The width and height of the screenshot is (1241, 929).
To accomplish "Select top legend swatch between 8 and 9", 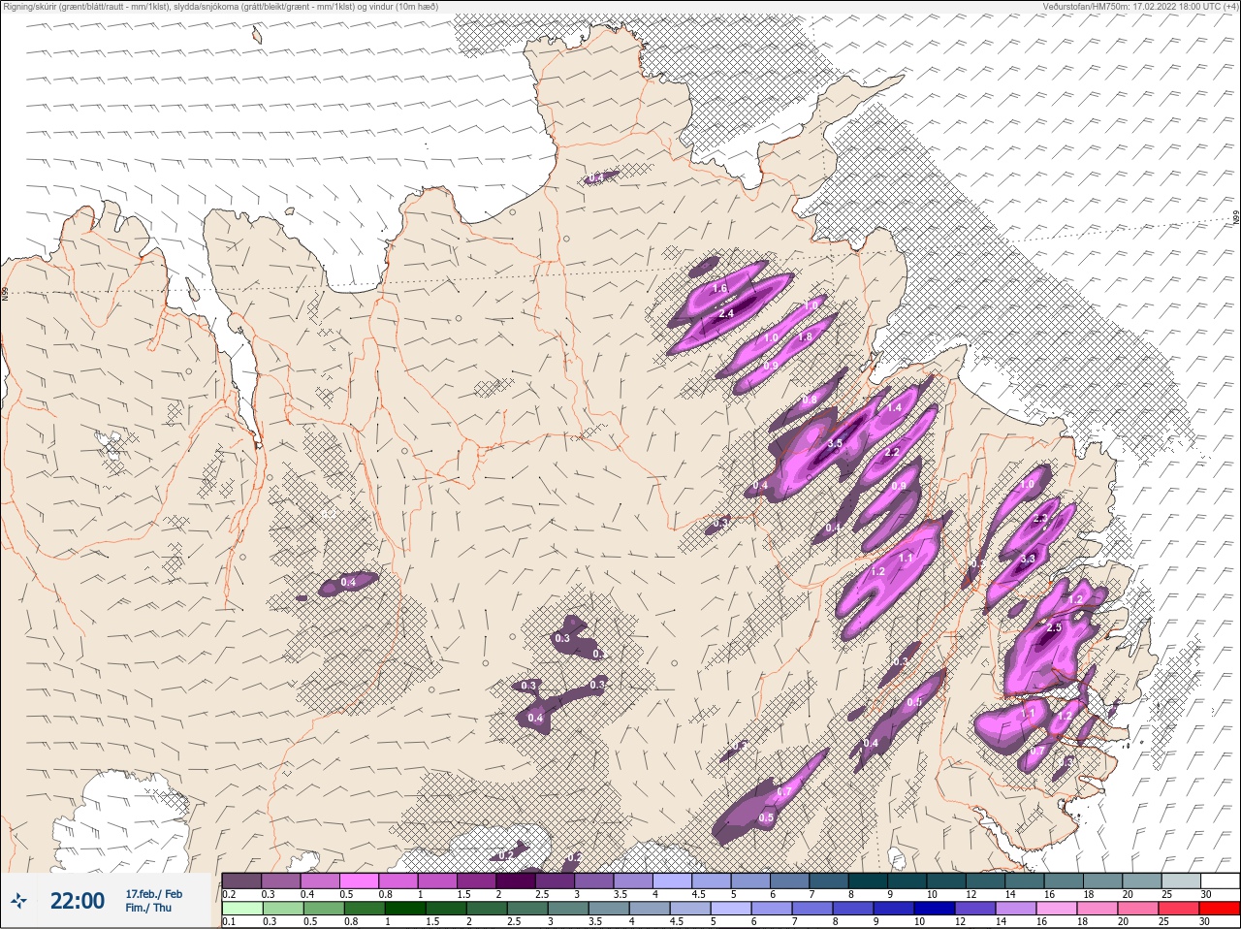I will pyautogui.click(x=870, y=881).
